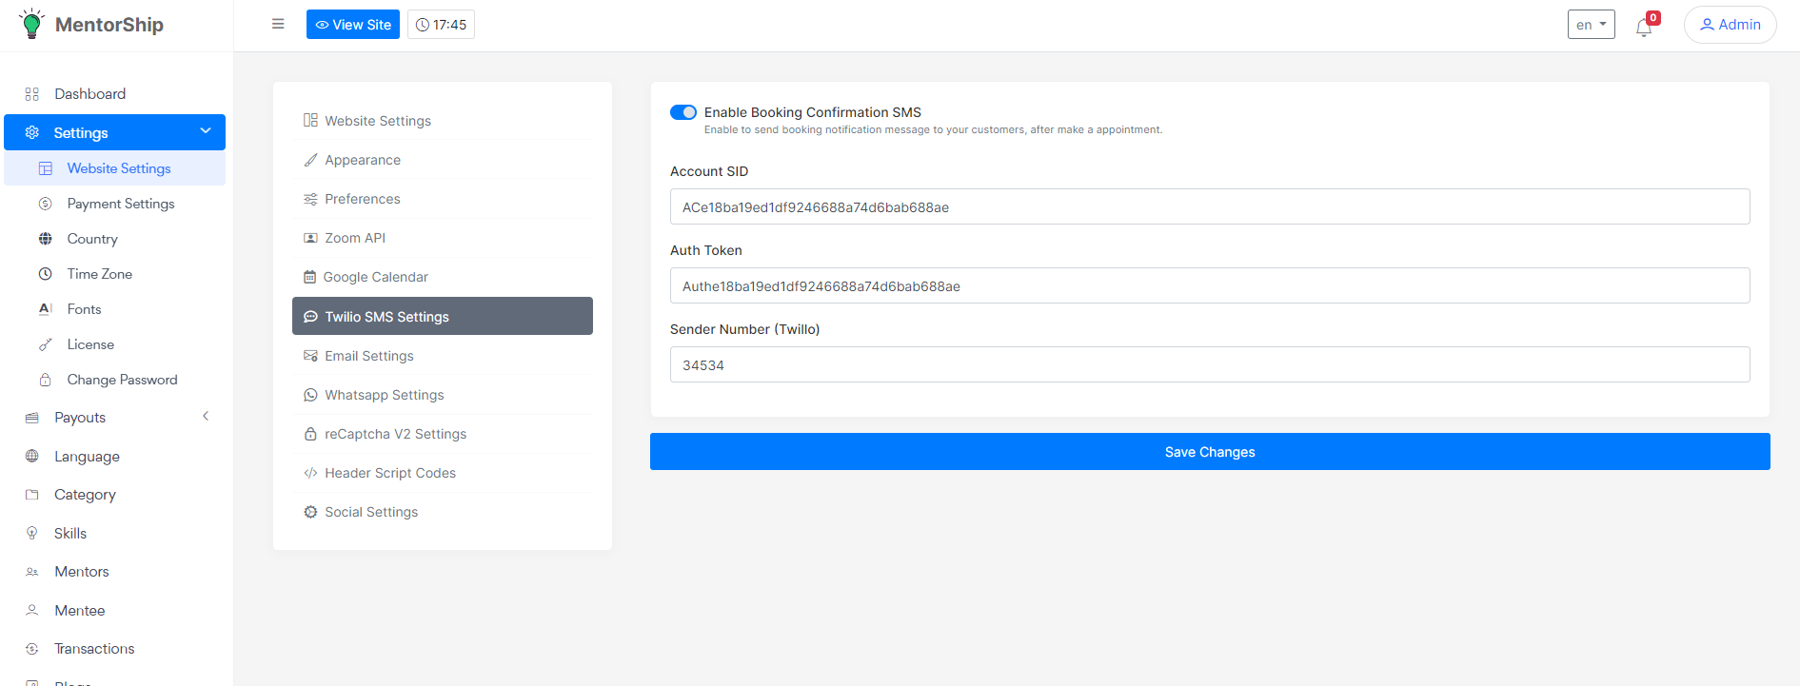Open the Admin profile button
Viewport: 1800px width, 686px height.
tap(1730, 25)
